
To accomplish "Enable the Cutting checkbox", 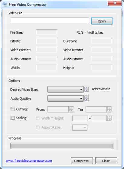I will coord(12,109).
